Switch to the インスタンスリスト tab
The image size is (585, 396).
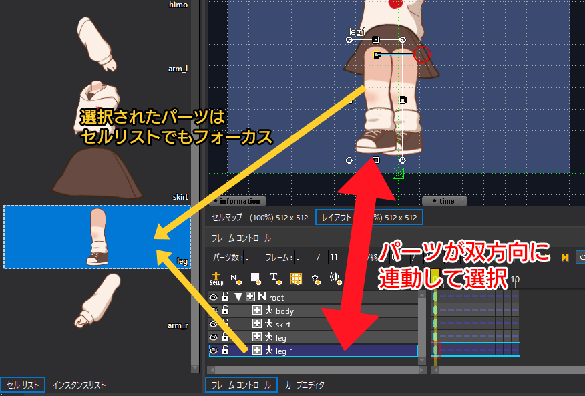point(79,385)
